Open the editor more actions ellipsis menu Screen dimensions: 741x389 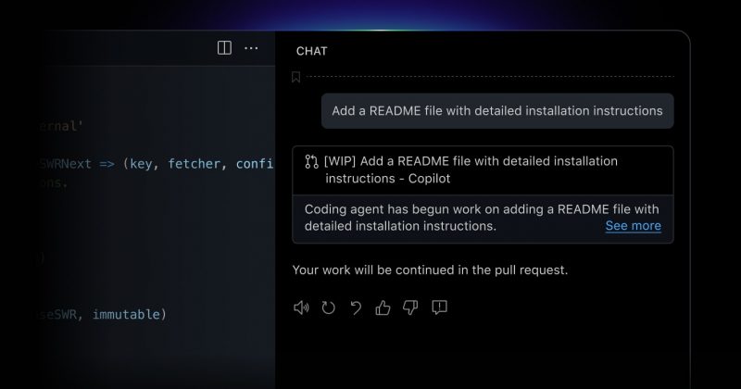251,48
